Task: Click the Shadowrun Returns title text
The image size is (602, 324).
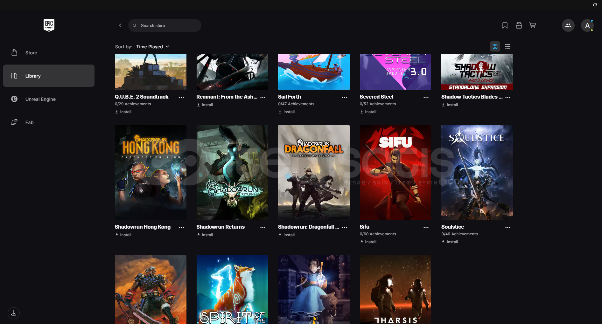Action: pyautogui.click(x=220, y=227)
